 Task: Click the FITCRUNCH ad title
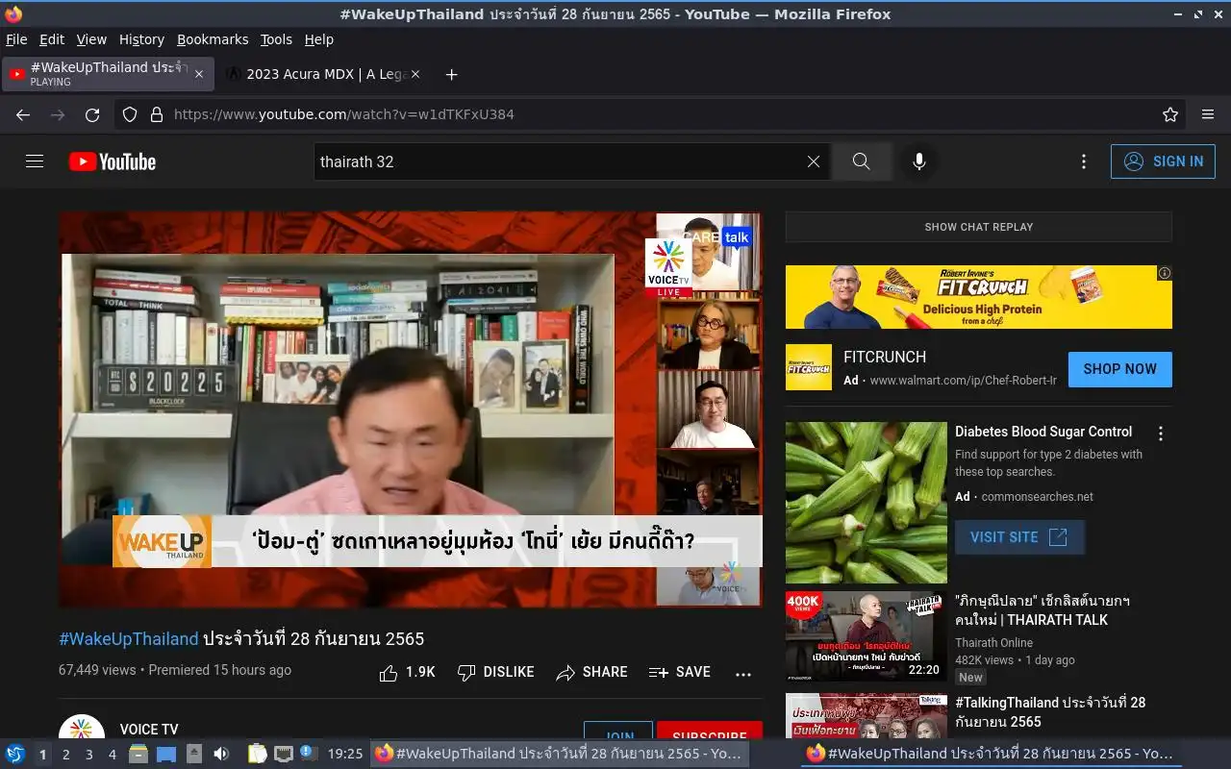(885, 357)
